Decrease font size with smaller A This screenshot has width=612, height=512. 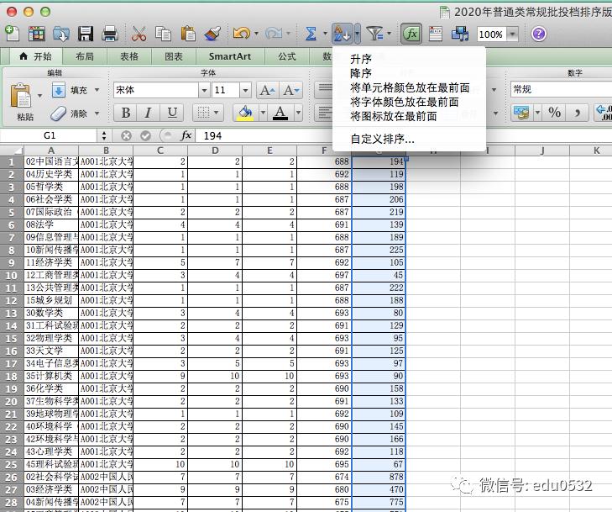(290, 91)
